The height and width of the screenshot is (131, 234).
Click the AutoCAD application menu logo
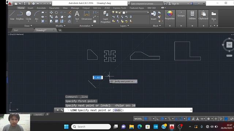(x=10, y=3)
